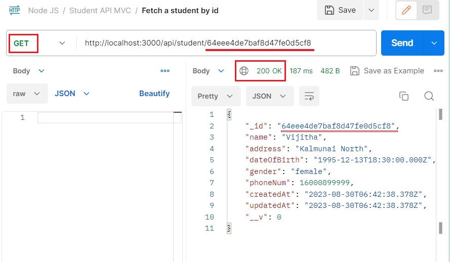Send the GET request
452x262 pixels.
402,43
